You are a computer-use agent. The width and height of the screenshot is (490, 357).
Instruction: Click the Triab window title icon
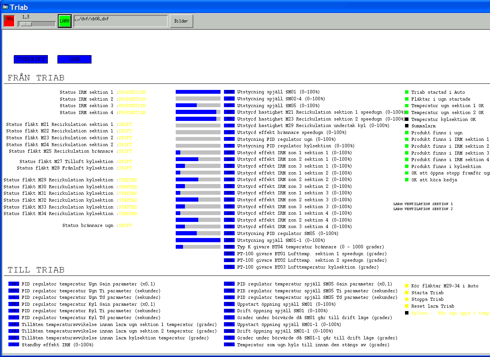pyautogui.click(x=5, y=7)
